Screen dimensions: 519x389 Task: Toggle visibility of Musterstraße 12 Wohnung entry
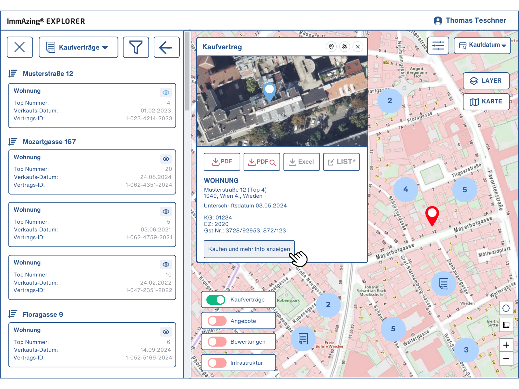(166, 93)
